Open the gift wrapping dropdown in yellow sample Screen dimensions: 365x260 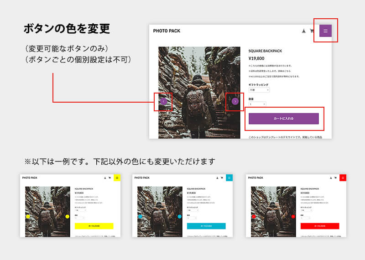pyautogui.click(x=79, y=210)
